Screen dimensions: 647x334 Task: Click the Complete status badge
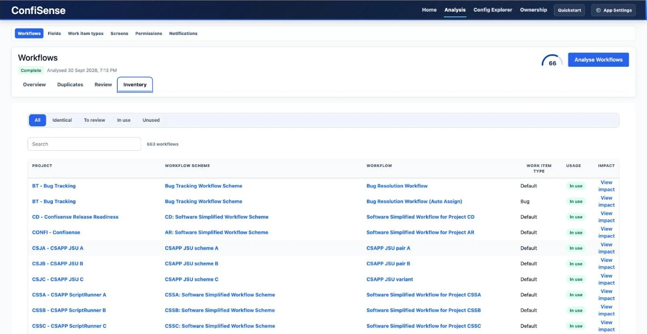[x=31, y=70]
